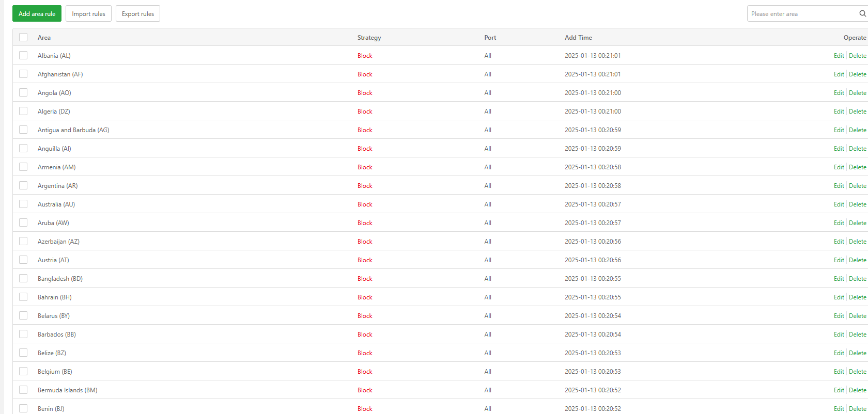
Task: Tick the Belgium (BE) row checkbox
Action: 23,371
